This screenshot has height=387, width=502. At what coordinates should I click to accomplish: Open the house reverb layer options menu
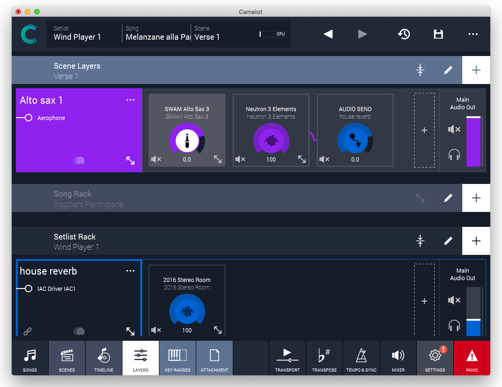click(130, 271)
